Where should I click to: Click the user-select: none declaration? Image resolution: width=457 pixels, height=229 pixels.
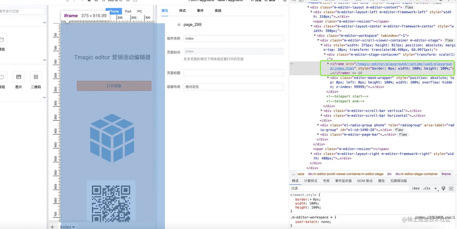coord(313,222)
